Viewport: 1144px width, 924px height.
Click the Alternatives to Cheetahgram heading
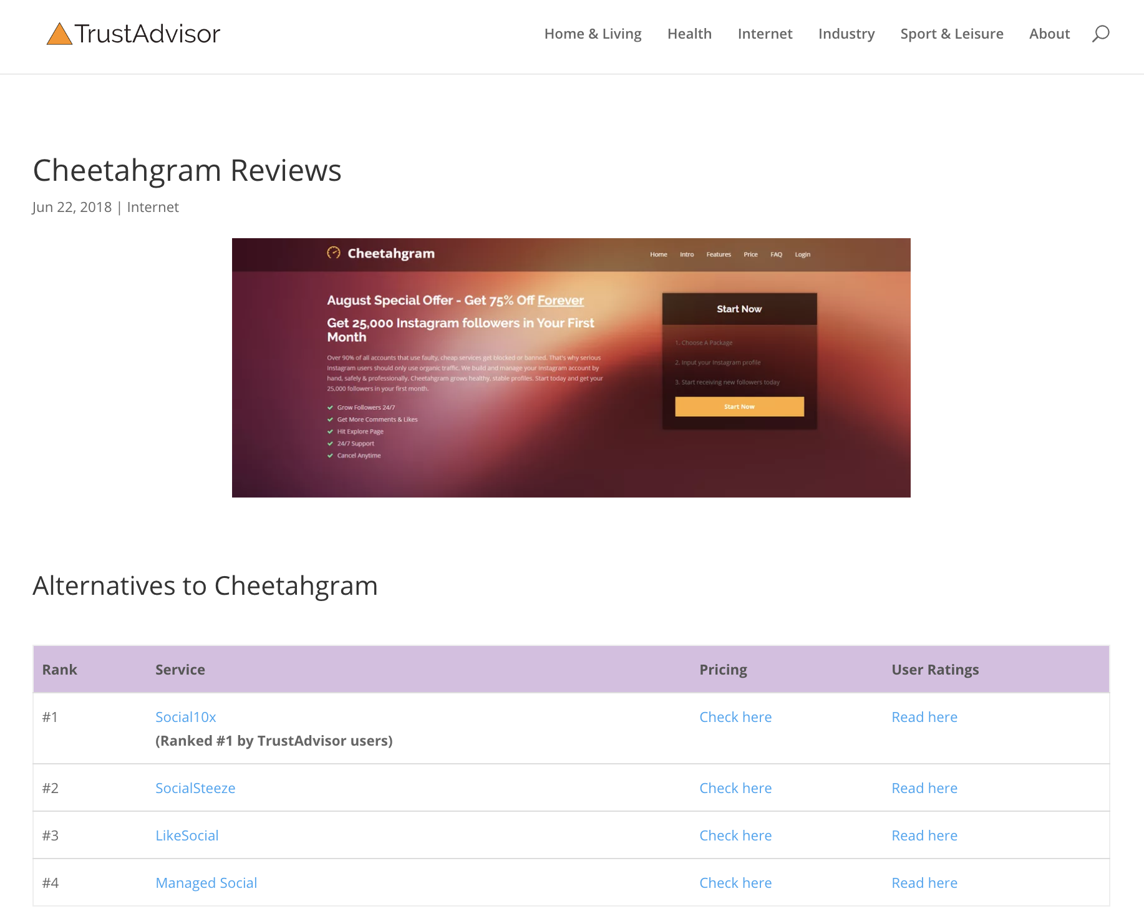tap(205, 586)
